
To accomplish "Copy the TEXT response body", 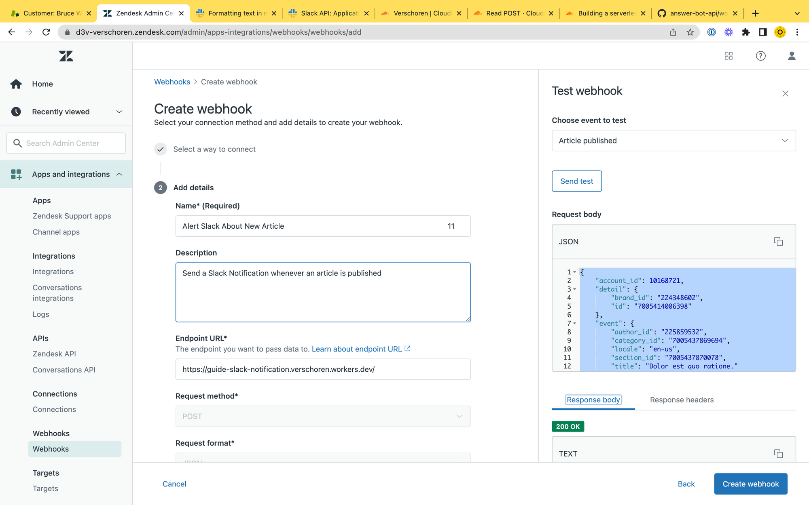I will (x=778, y=453).
